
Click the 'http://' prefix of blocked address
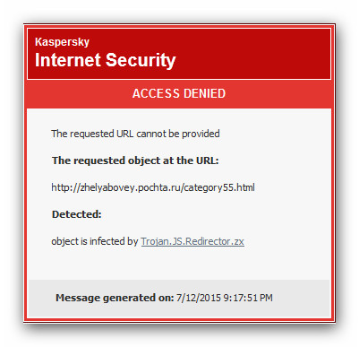pyautogui.click(x=65, y=187)
